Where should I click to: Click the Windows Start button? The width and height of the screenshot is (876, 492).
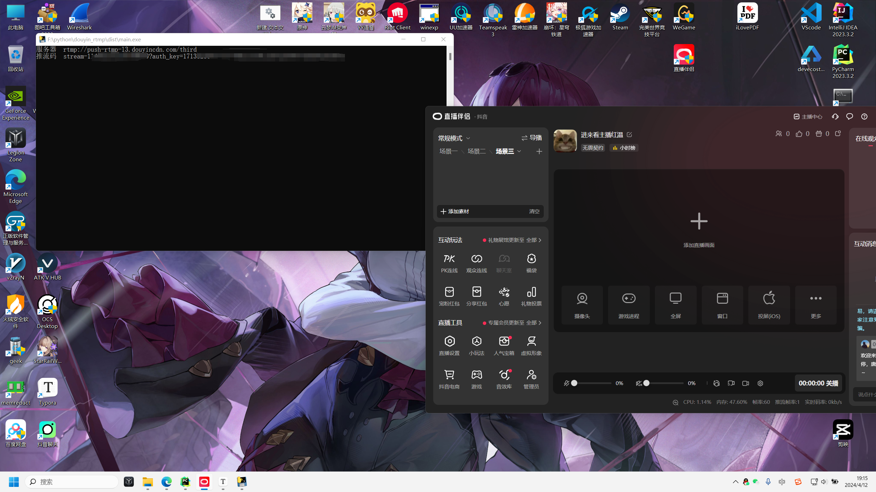pos(14,482)
